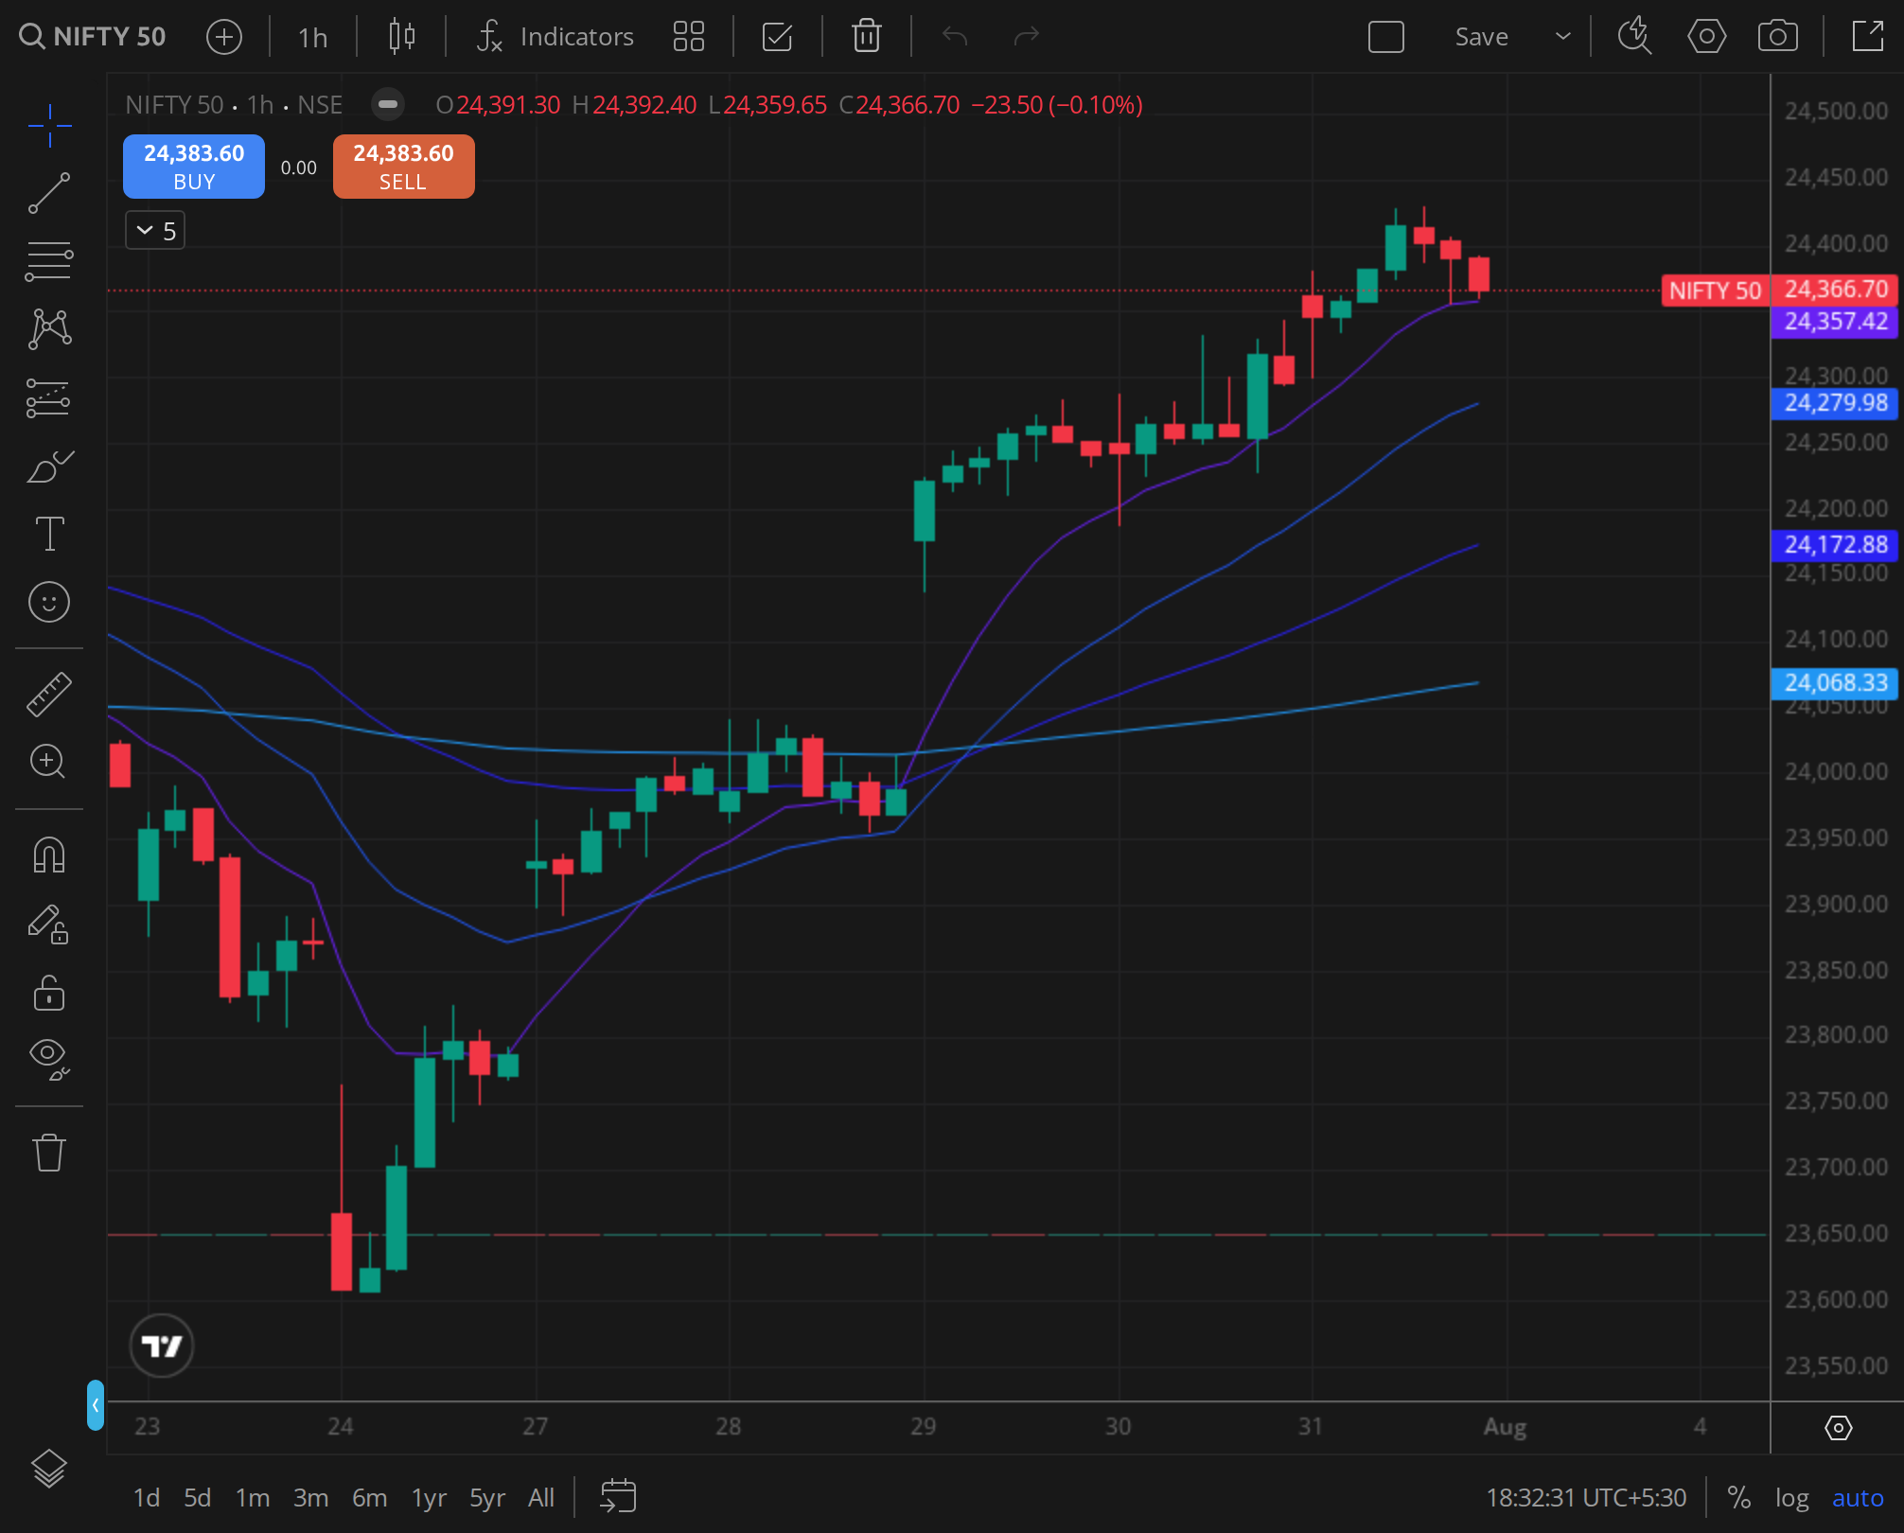Click the NIFTY 50 · 1h · NSE legend title

coord(234,105)
